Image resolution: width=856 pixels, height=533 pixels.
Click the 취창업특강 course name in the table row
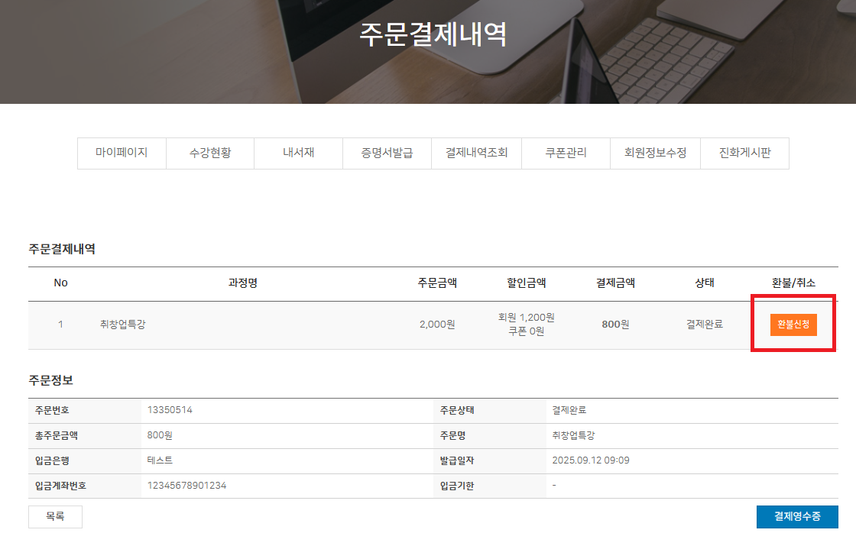coord(122,324)
